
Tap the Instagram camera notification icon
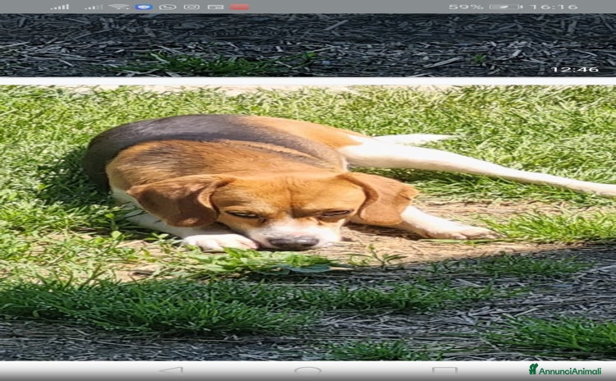coord(191,7)
